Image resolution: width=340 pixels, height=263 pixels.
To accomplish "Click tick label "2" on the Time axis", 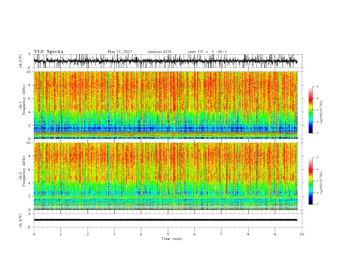I will click(x=88, y=234).
